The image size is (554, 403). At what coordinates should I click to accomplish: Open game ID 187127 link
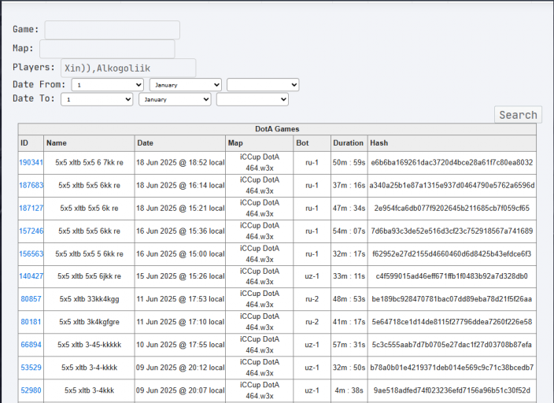point(31,209)
